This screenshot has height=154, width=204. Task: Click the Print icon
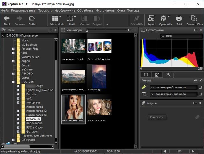tap(179, 18)
